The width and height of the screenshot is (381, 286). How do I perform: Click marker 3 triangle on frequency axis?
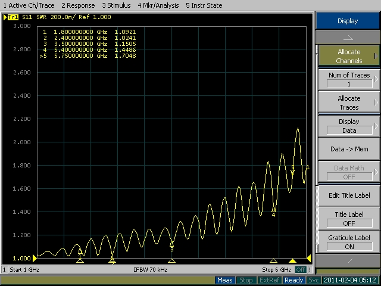172,261
